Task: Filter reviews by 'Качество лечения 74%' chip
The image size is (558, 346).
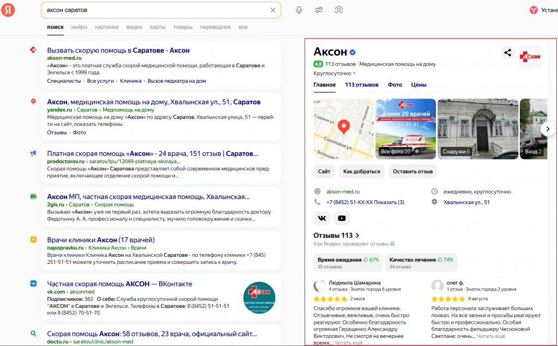Action: pos(421,263)
